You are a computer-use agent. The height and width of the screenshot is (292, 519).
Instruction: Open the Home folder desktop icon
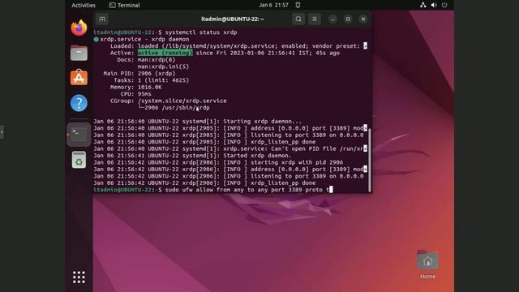pos(427,265)
